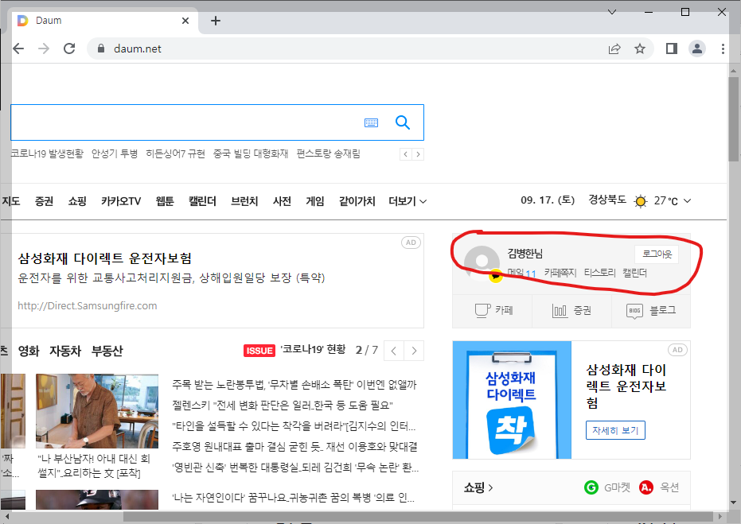View site info via lock icon
The width and height of the screenshot is (741, 524).
(100, 49)
